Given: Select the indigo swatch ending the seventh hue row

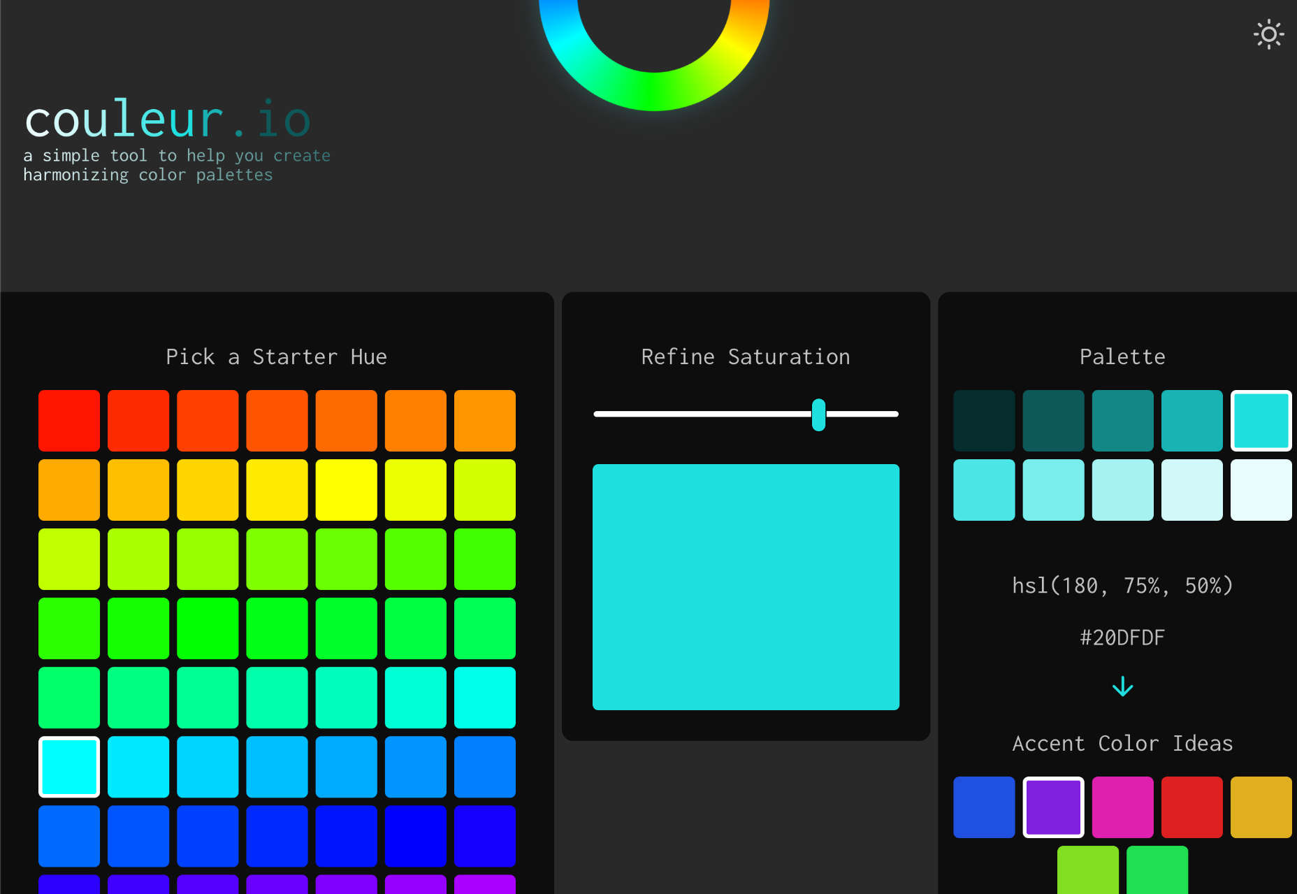Looking at the screenshot, I should pos(485,836).
